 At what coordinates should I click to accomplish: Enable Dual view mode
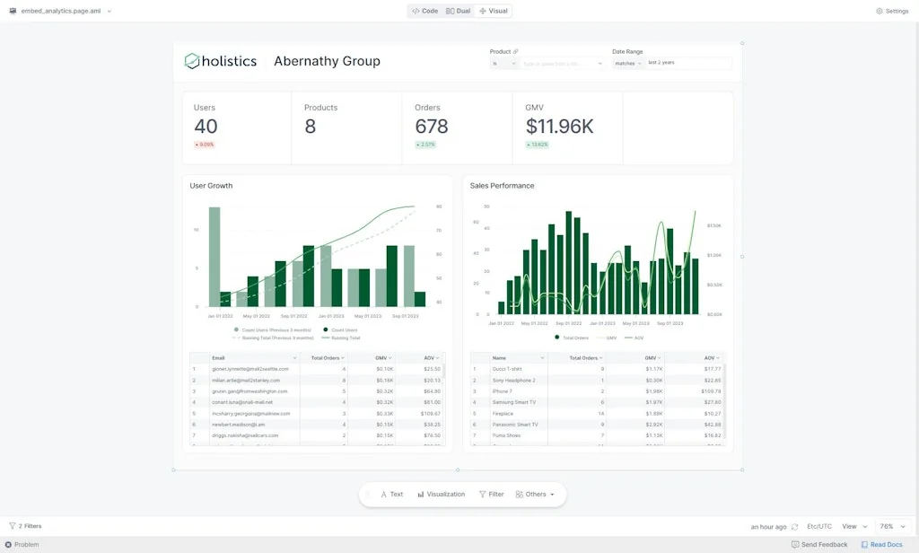pyautogui.click(x=459, y=10)
